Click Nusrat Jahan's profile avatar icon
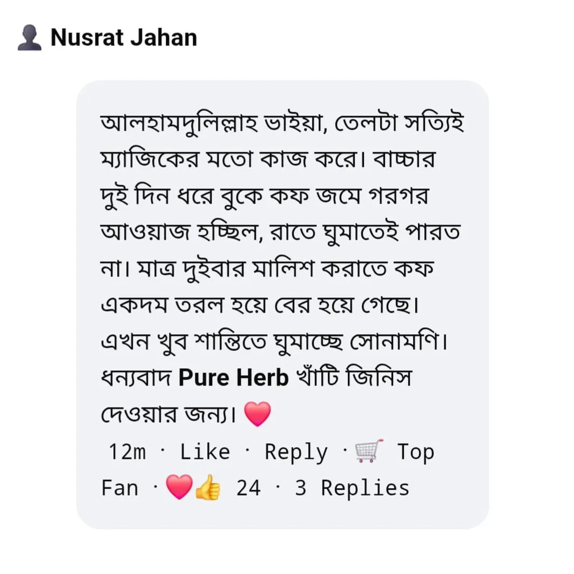The height and width of the screenshot is (574, 574). (x=29, y=37)
